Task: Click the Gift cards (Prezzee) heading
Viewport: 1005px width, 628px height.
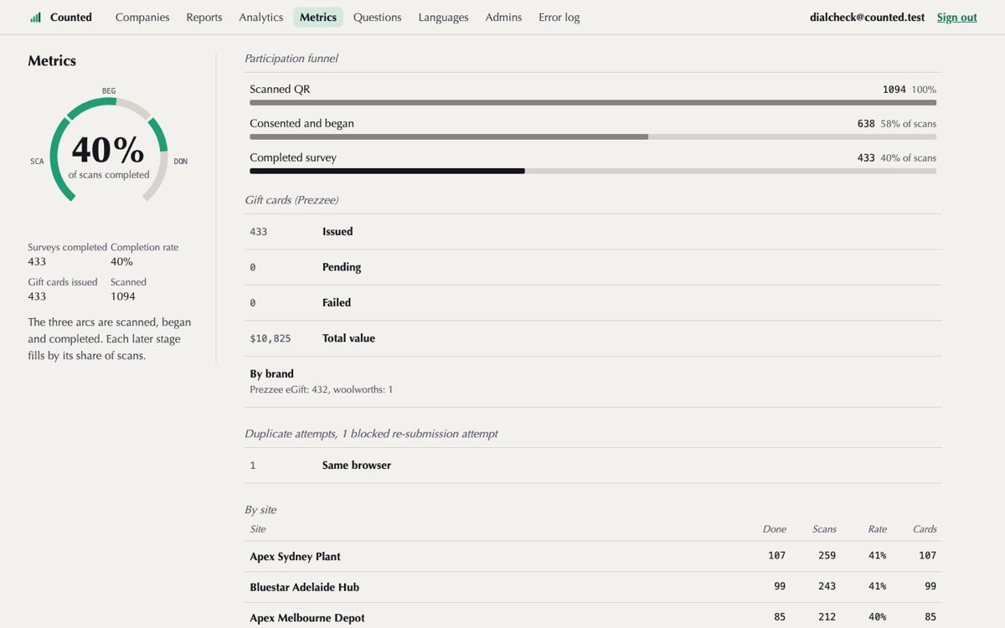Action: click(x=291, y=200)
